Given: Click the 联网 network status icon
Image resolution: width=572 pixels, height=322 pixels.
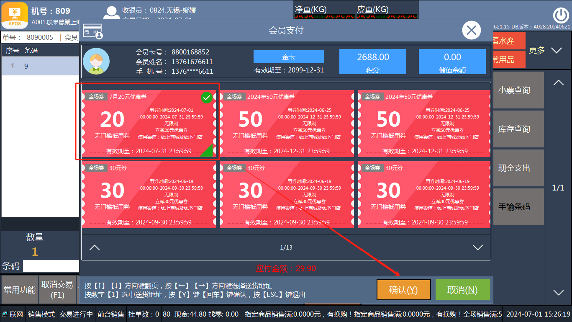Looking at the screenshot, I should pos(5,314).
